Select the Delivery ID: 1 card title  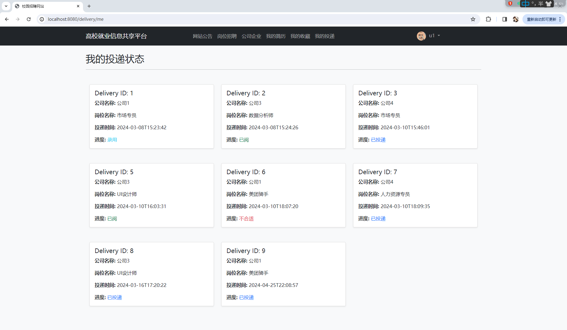pos(114,93)
